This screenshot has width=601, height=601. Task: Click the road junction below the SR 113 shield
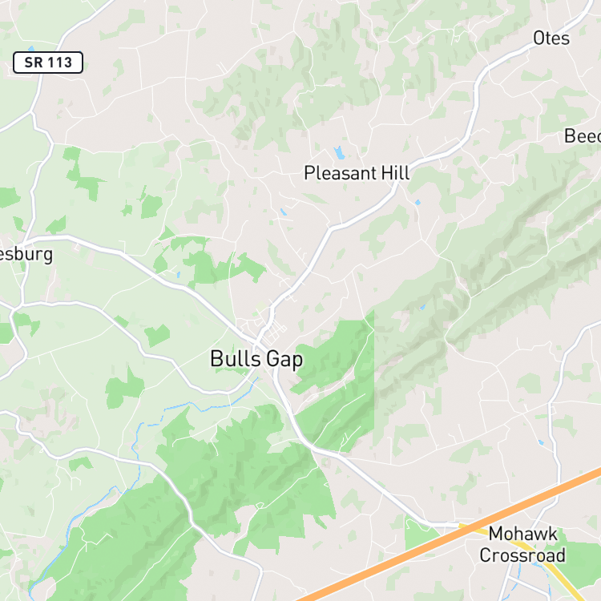tap(33, 114)
